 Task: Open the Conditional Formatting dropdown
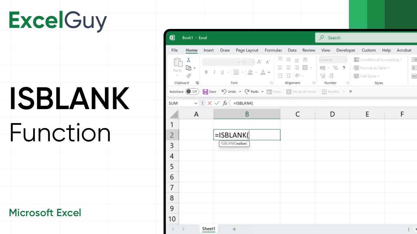pos(378,60)
